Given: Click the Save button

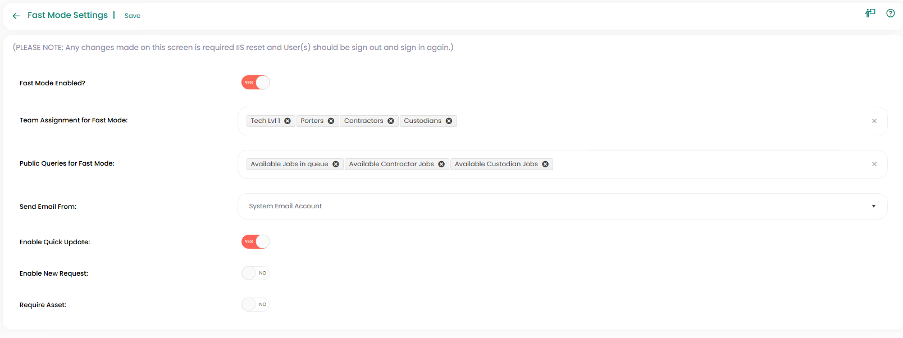Looking at the screenshot, I should pyautogui.click(x=133, y=16).
